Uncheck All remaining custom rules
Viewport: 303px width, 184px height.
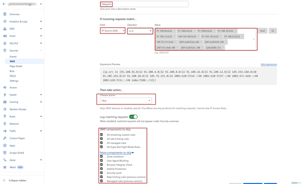(102, 135)
